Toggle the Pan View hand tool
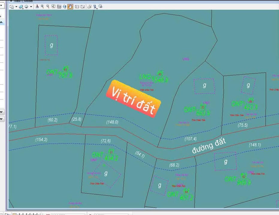Screen dimensions: 279x215 point(70,7)
